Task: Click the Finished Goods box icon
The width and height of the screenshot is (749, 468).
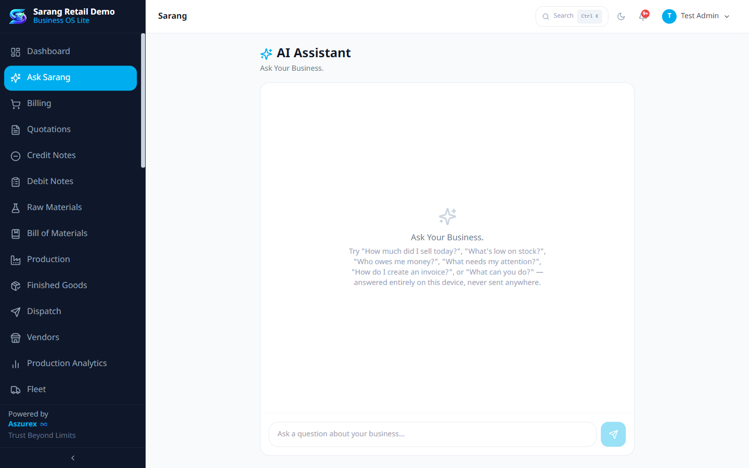Action: point(16,285)
